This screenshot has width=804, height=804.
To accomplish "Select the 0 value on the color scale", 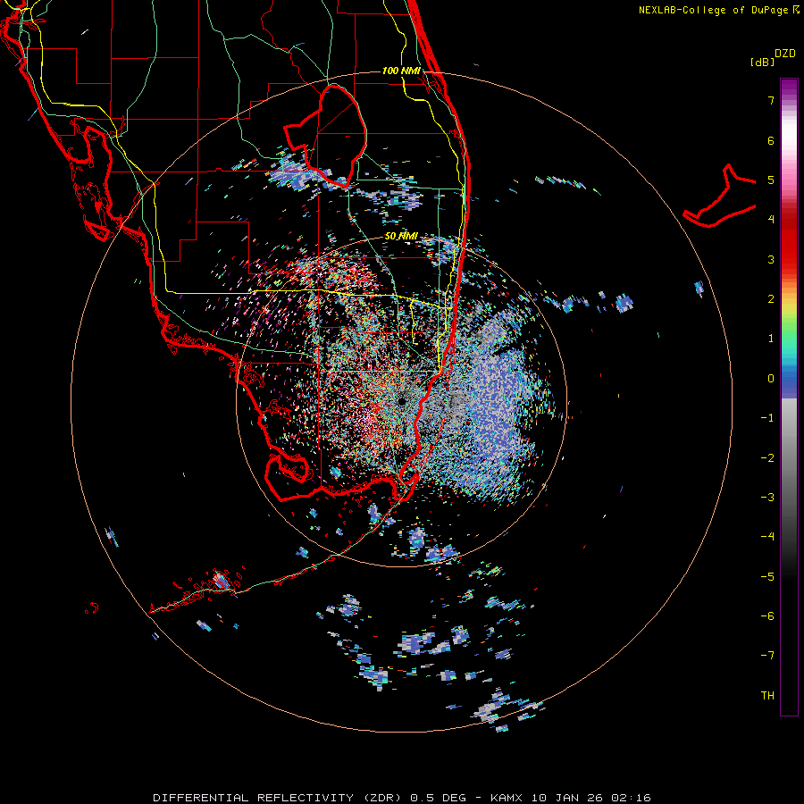I will [771, 379].
